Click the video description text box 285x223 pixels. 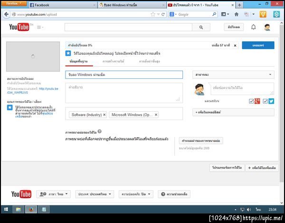tap(124, 93)
